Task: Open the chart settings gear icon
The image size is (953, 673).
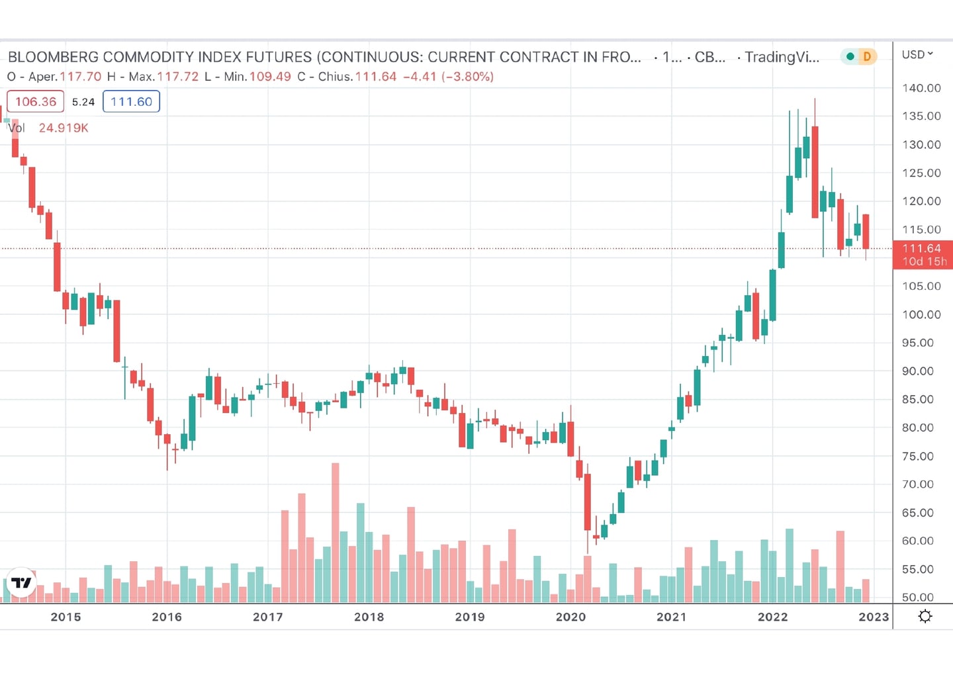Action: [925, 616]
